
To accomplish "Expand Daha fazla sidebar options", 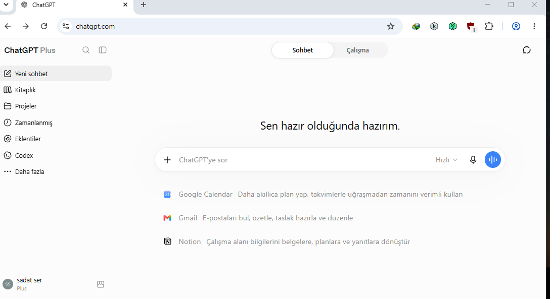I will [x=56, y=172].
